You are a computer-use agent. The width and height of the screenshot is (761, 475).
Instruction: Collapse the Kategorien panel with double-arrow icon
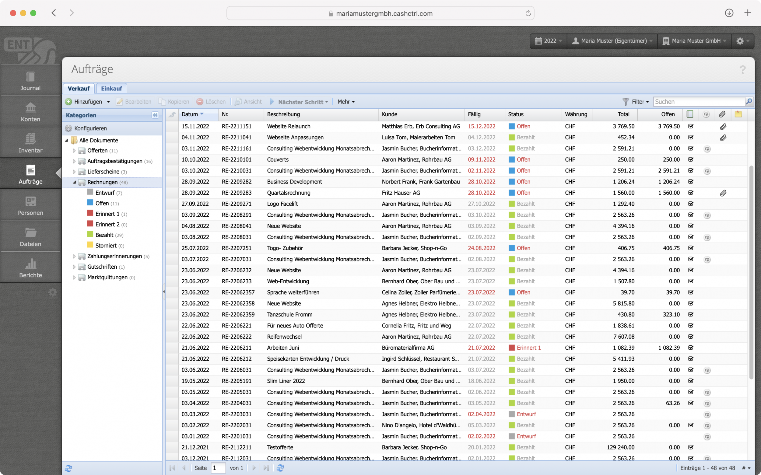[x=155, y=115]
